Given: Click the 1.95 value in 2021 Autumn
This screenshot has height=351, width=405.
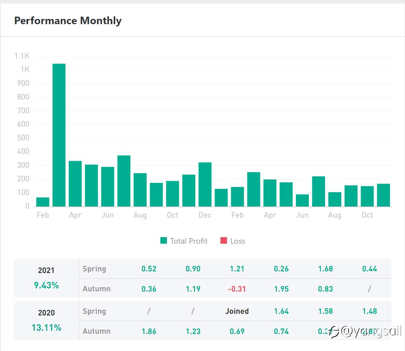Looking at the screenshot, I should (281, 289).
